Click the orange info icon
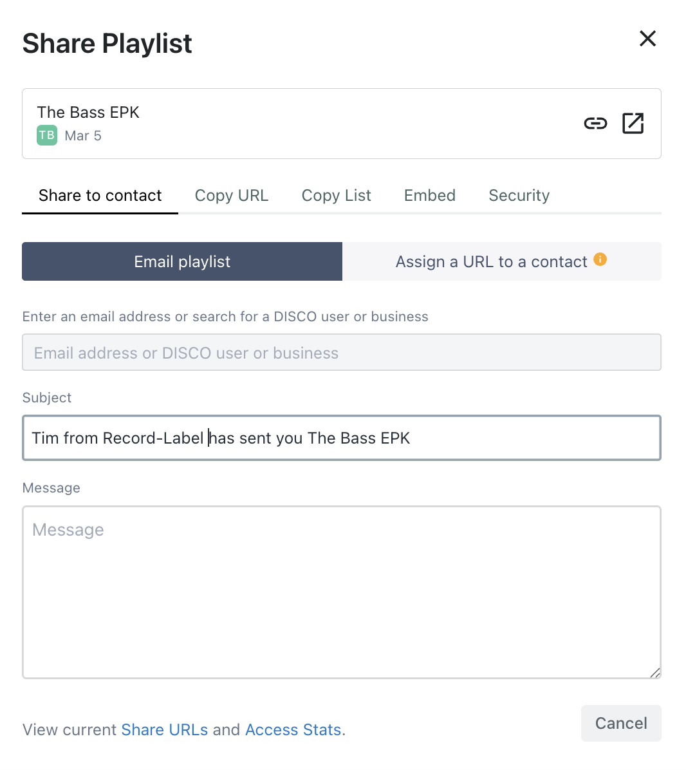This screenshot has width=686, height=770. [x=600, y=259]
